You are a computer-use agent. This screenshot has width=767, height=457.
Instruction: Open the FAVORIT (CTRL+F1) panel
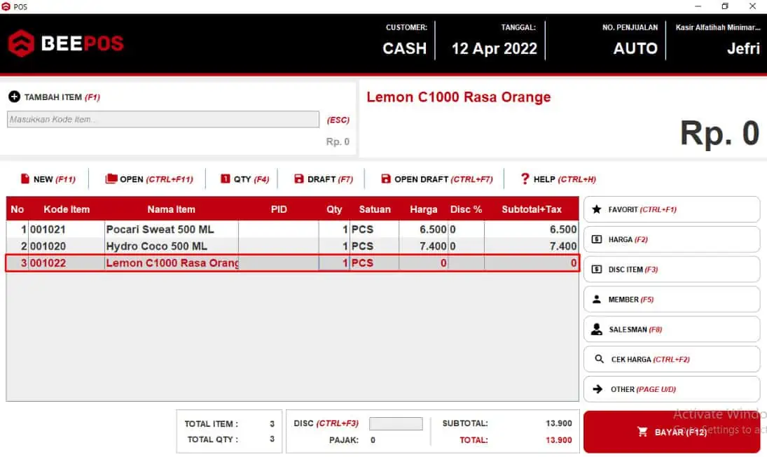coord(672,209)
